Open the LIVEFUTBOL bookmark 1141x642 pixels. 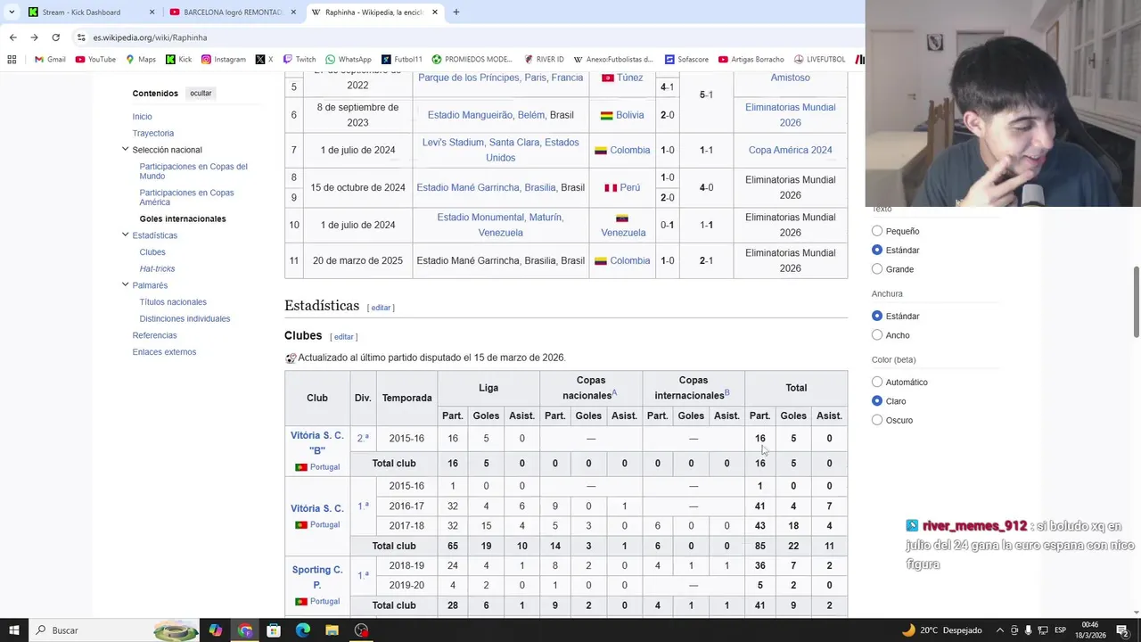coord(819,60)
